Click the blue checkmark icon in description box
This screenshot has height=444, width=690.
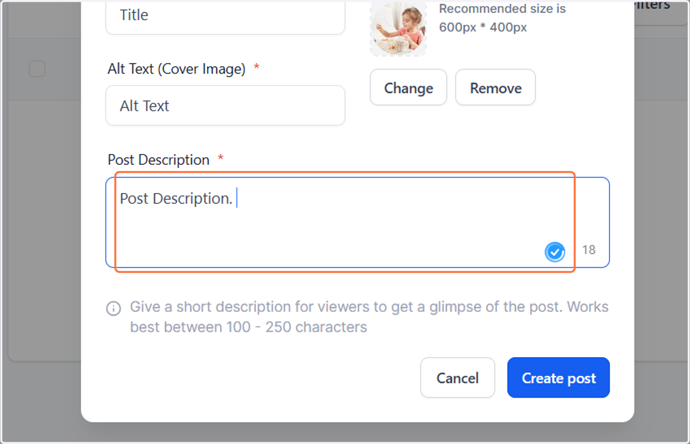555,252
